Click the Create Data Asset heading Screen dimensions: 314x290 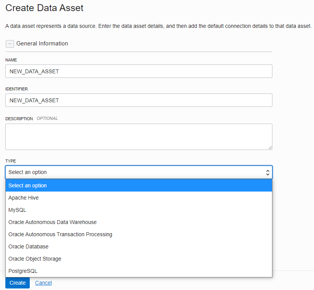(44, 8)
